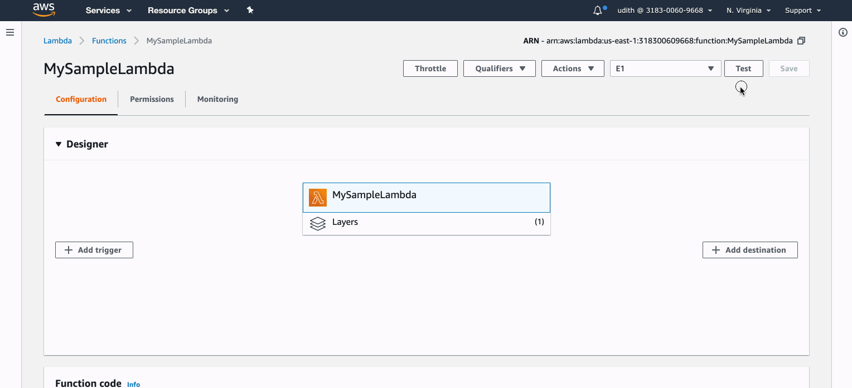Switch to the Configuration tab
852x388 pixels.
click(x=81, y=99)
